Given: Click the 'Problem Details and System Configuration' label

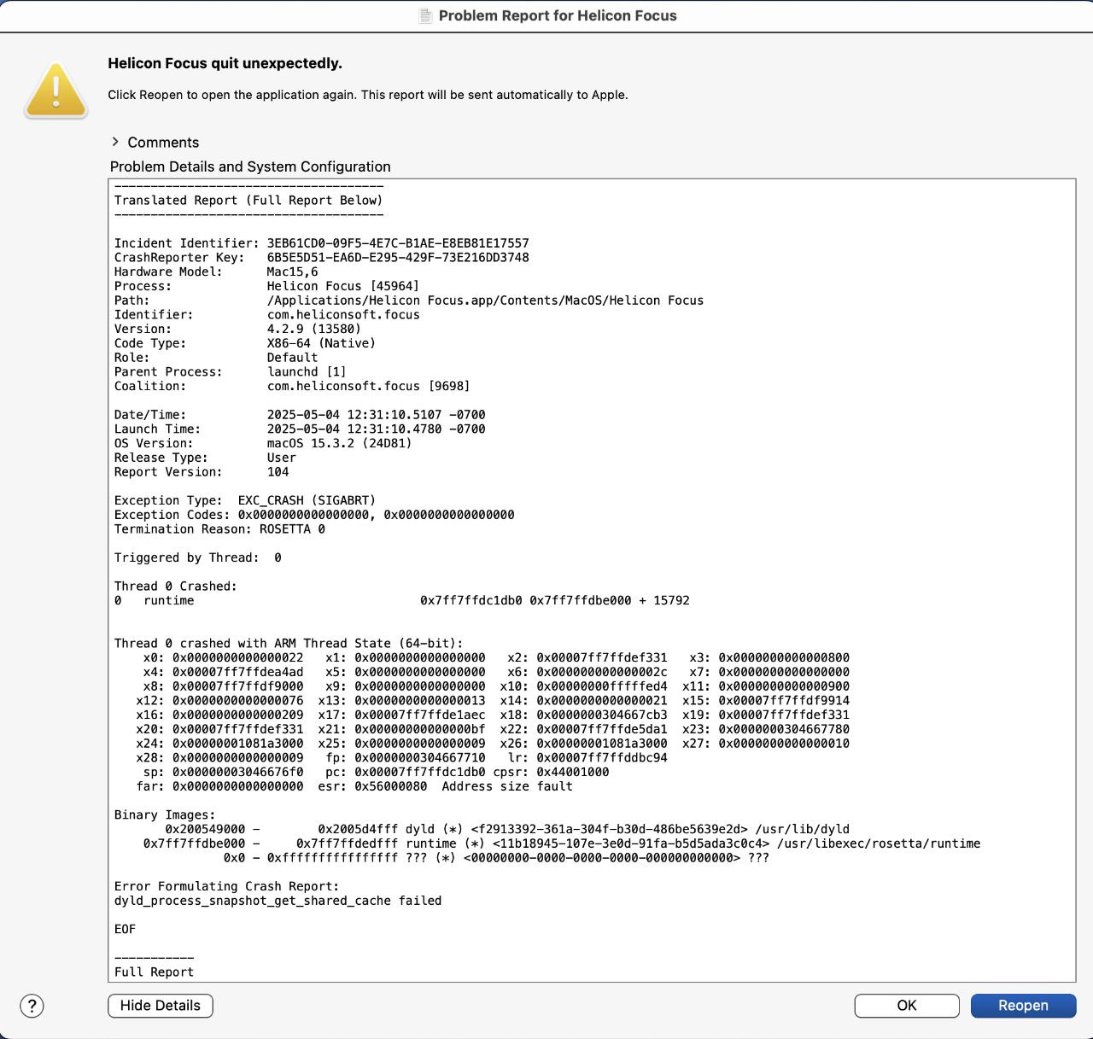Looking at the screenshot, I should pos(250,166).
